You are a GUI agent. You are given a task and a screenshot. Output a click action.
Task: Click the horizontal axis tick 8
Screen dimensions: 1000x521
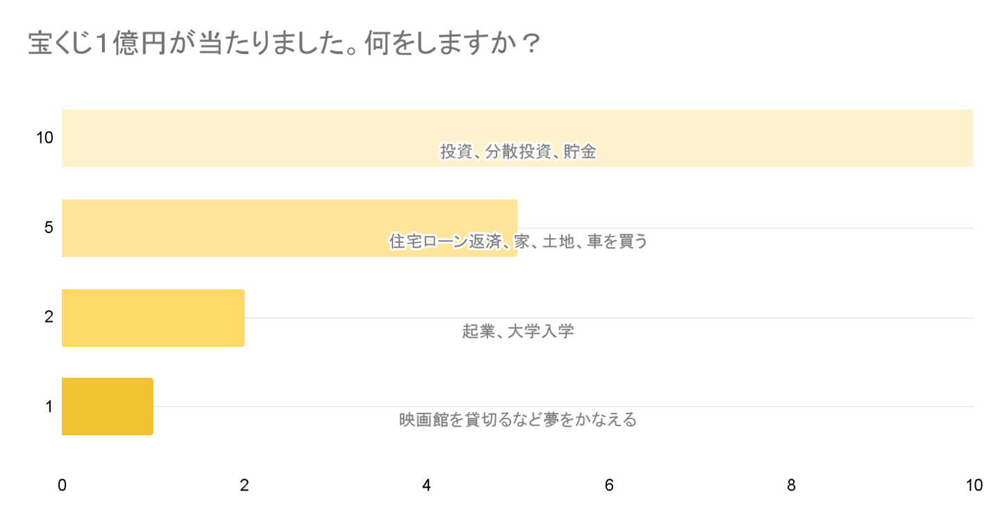[791, 486]
